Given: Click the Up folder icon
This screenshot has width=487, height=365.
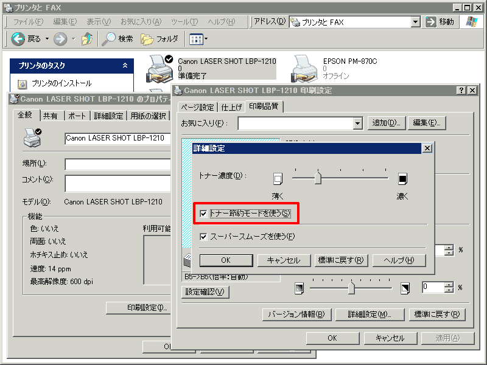Looking at the screenshot, I should click(87, 39).
